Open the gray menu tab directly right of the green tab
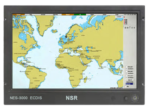This screenshot has width=148, height=111. [x=92, y=15]
